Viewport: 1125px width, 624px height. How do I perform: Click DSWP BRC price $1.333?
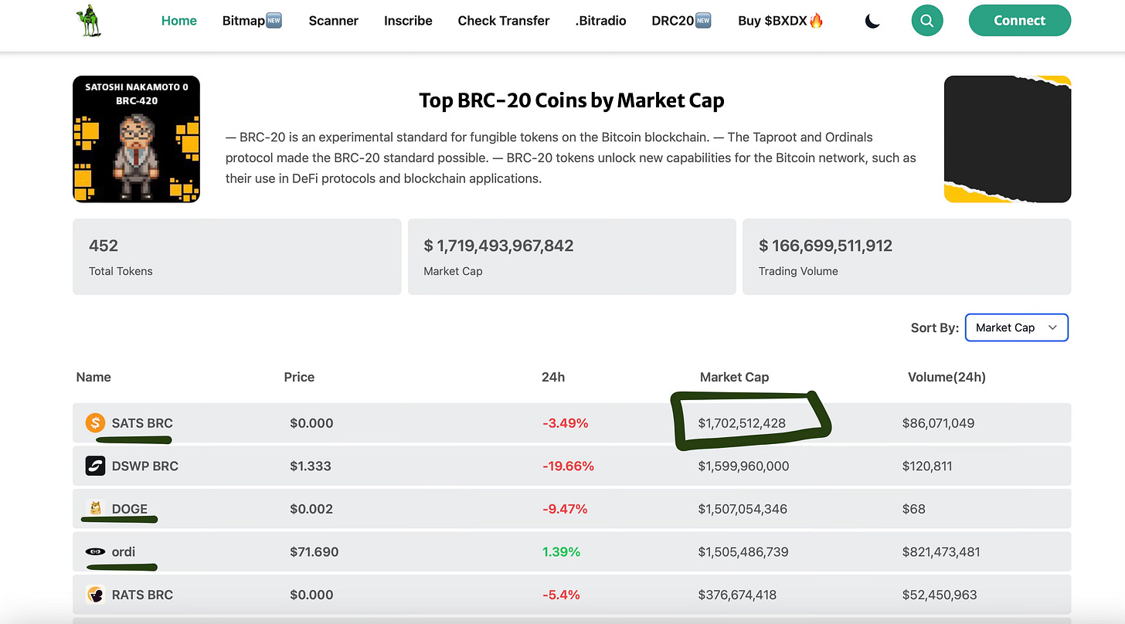pos(311,466)
